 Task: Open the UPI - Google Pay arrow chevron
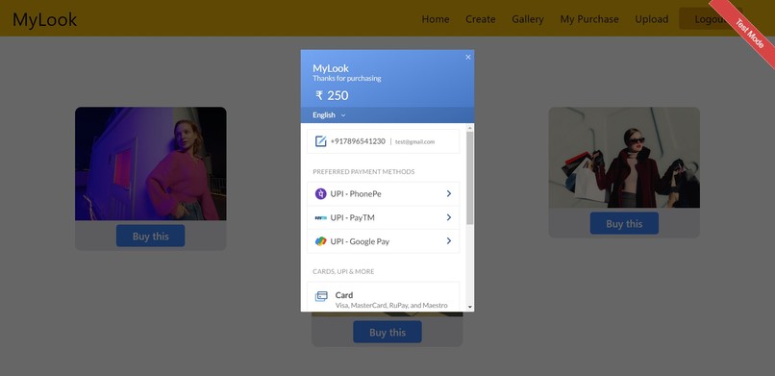click(x=449, y=241)
